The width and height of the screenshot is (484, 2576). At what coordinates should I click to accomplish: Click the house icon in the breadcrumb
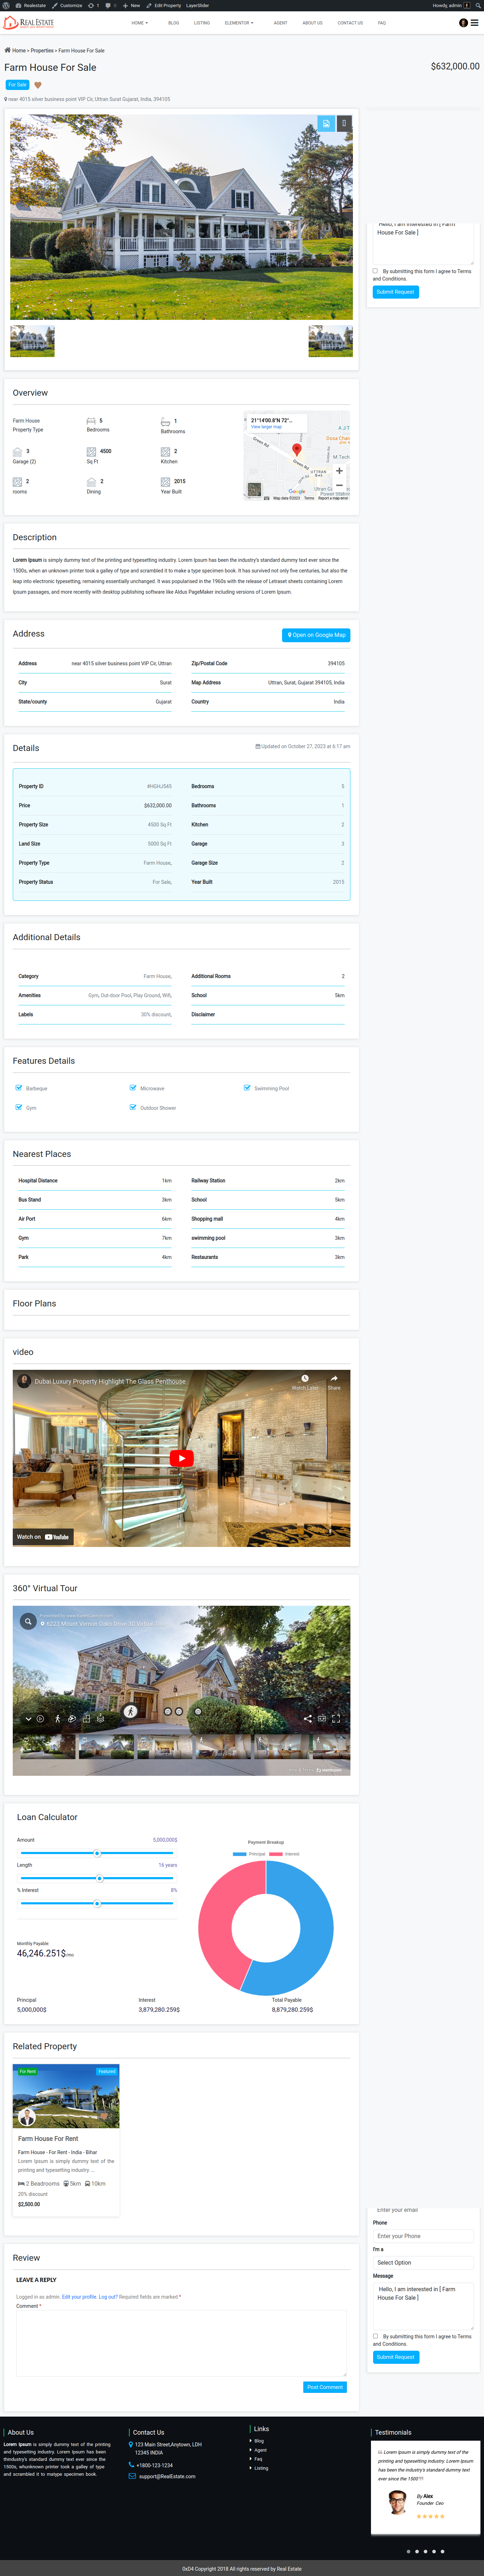click(7, 50)
